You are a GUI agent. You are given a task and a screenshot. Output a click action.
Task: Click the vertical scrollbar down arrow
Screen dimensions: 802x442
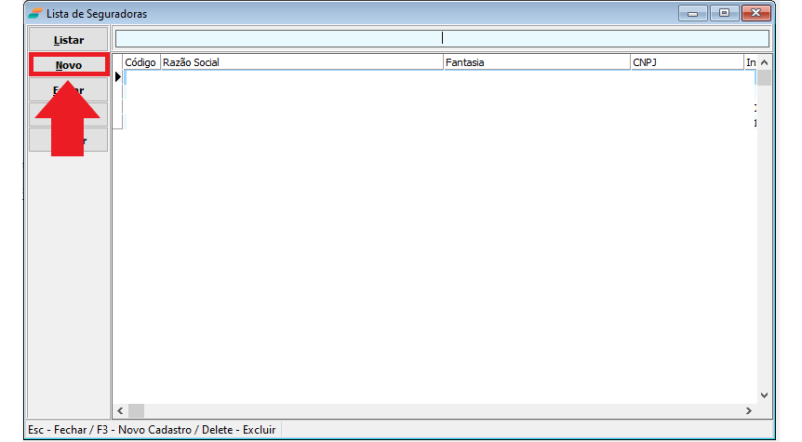pos(764,395)
